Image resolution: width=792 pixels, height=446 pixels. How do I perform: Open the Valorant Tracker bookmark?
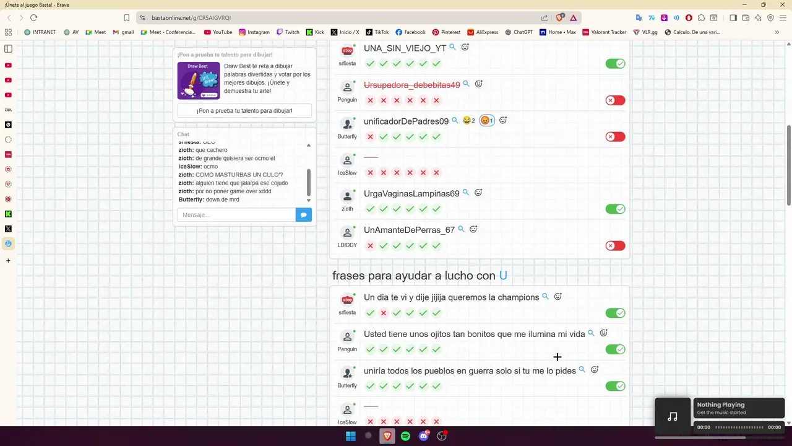click(x=605, y=32)
